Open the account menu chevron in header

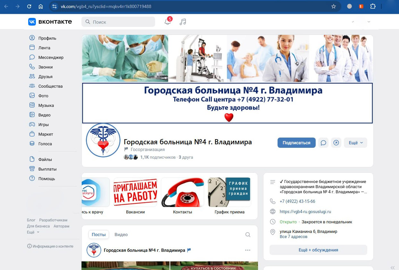tap(369, 22)
